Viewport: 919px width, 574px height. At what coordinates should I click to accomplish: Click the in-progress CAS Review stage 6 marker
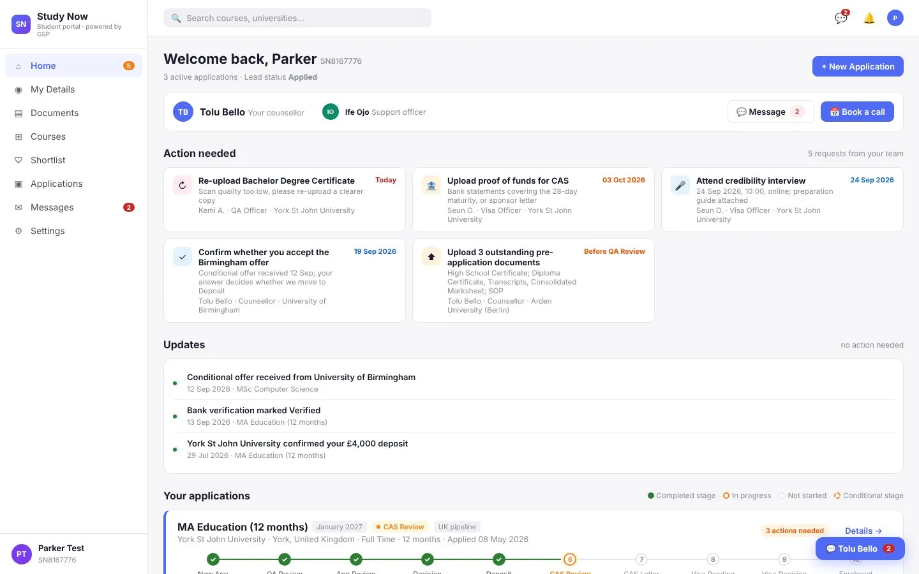(570, 559)
